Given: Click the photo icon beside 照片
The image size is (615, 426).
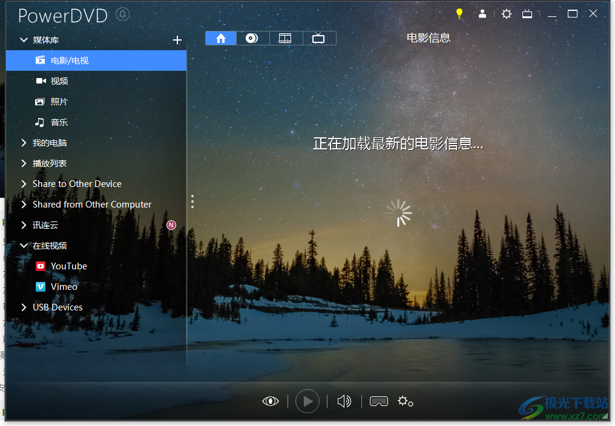Looking at the screenshot, I should [x=39, y=102].
